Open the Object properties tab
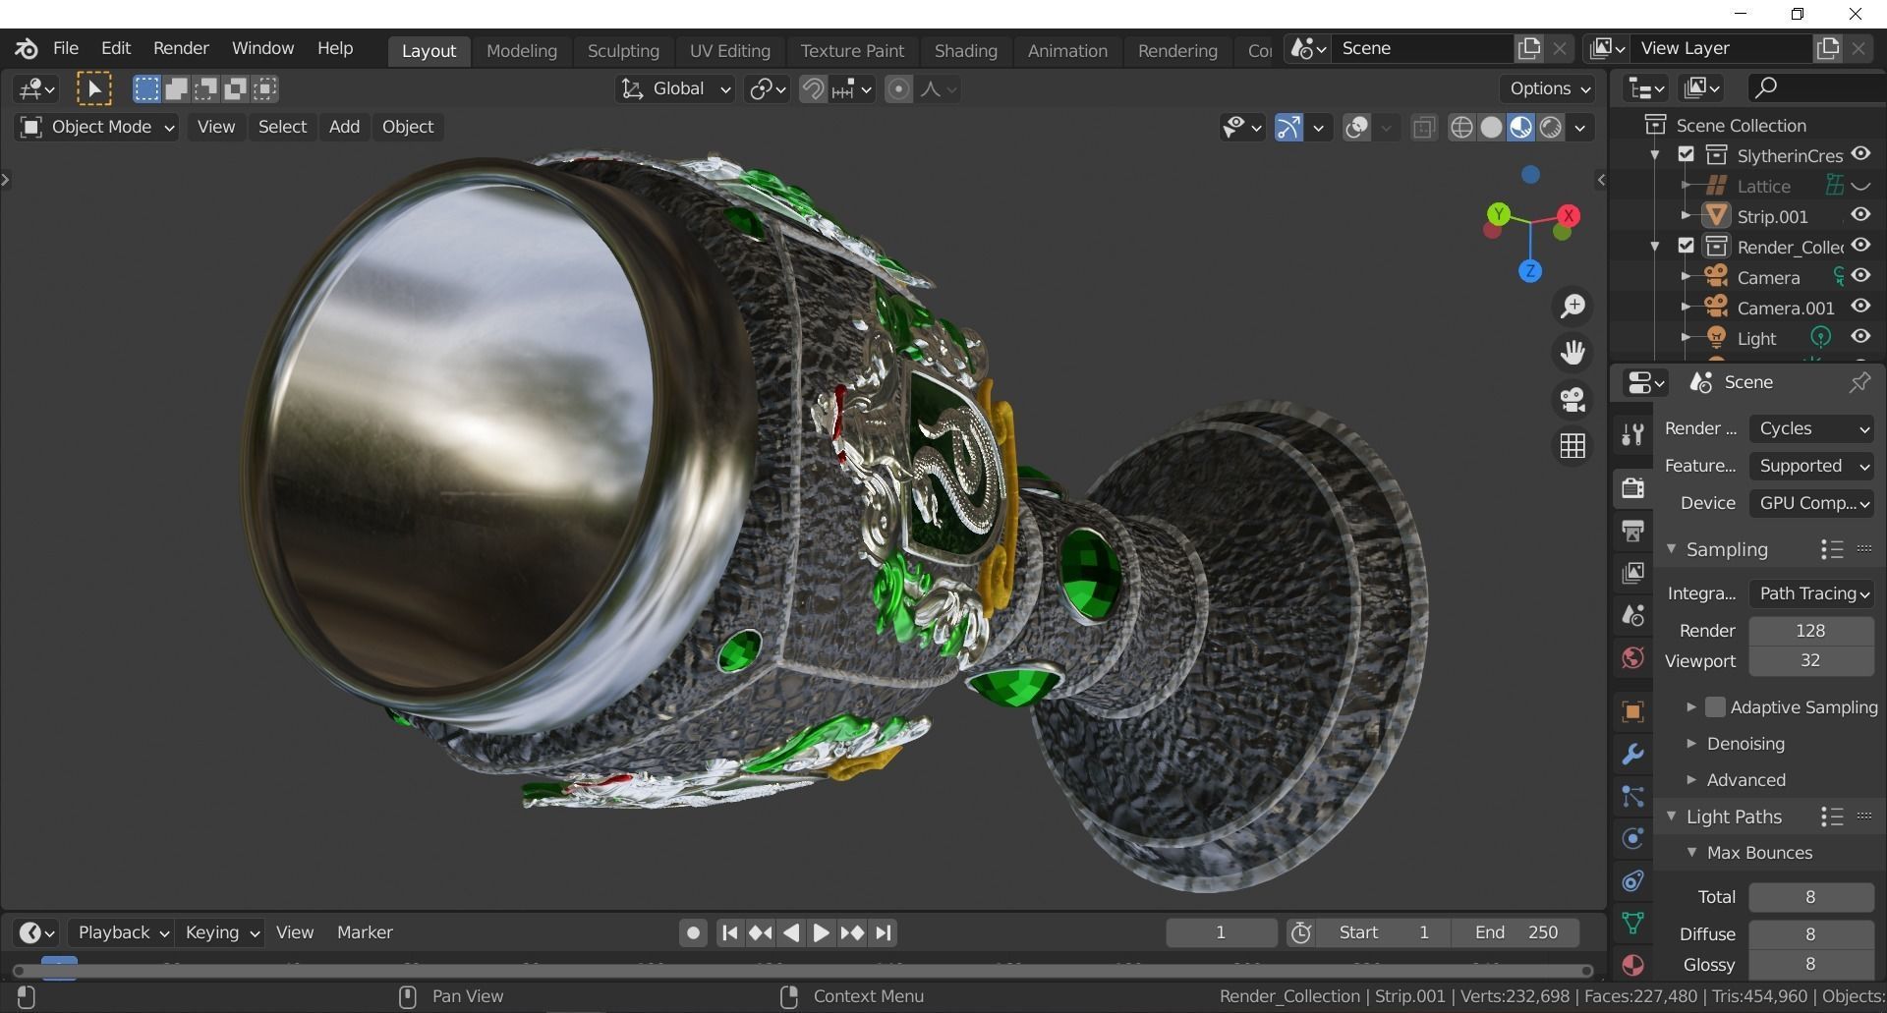1887x1013 pixels. tap(1632, 711)
